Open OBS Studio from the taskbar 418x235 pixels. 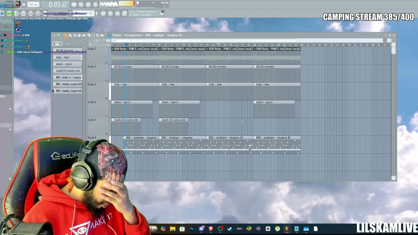click(220, 229)
